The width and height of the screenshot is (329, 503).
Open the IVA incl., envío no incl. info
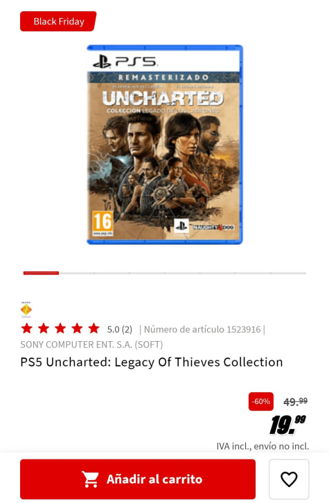(x=263, y=446)
